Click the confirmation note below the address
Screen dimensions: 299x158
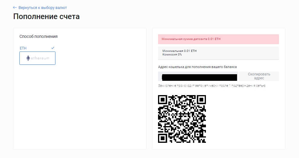click(212, 86)
